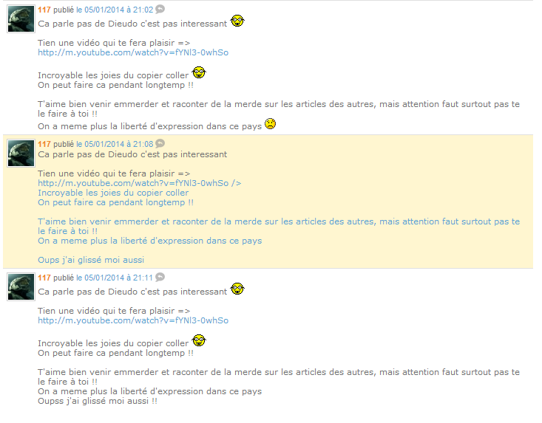Open the permalink 'le 05/01/2014 à 21:02'
Viewport: 542px width, 423px height.
(115, 10)
